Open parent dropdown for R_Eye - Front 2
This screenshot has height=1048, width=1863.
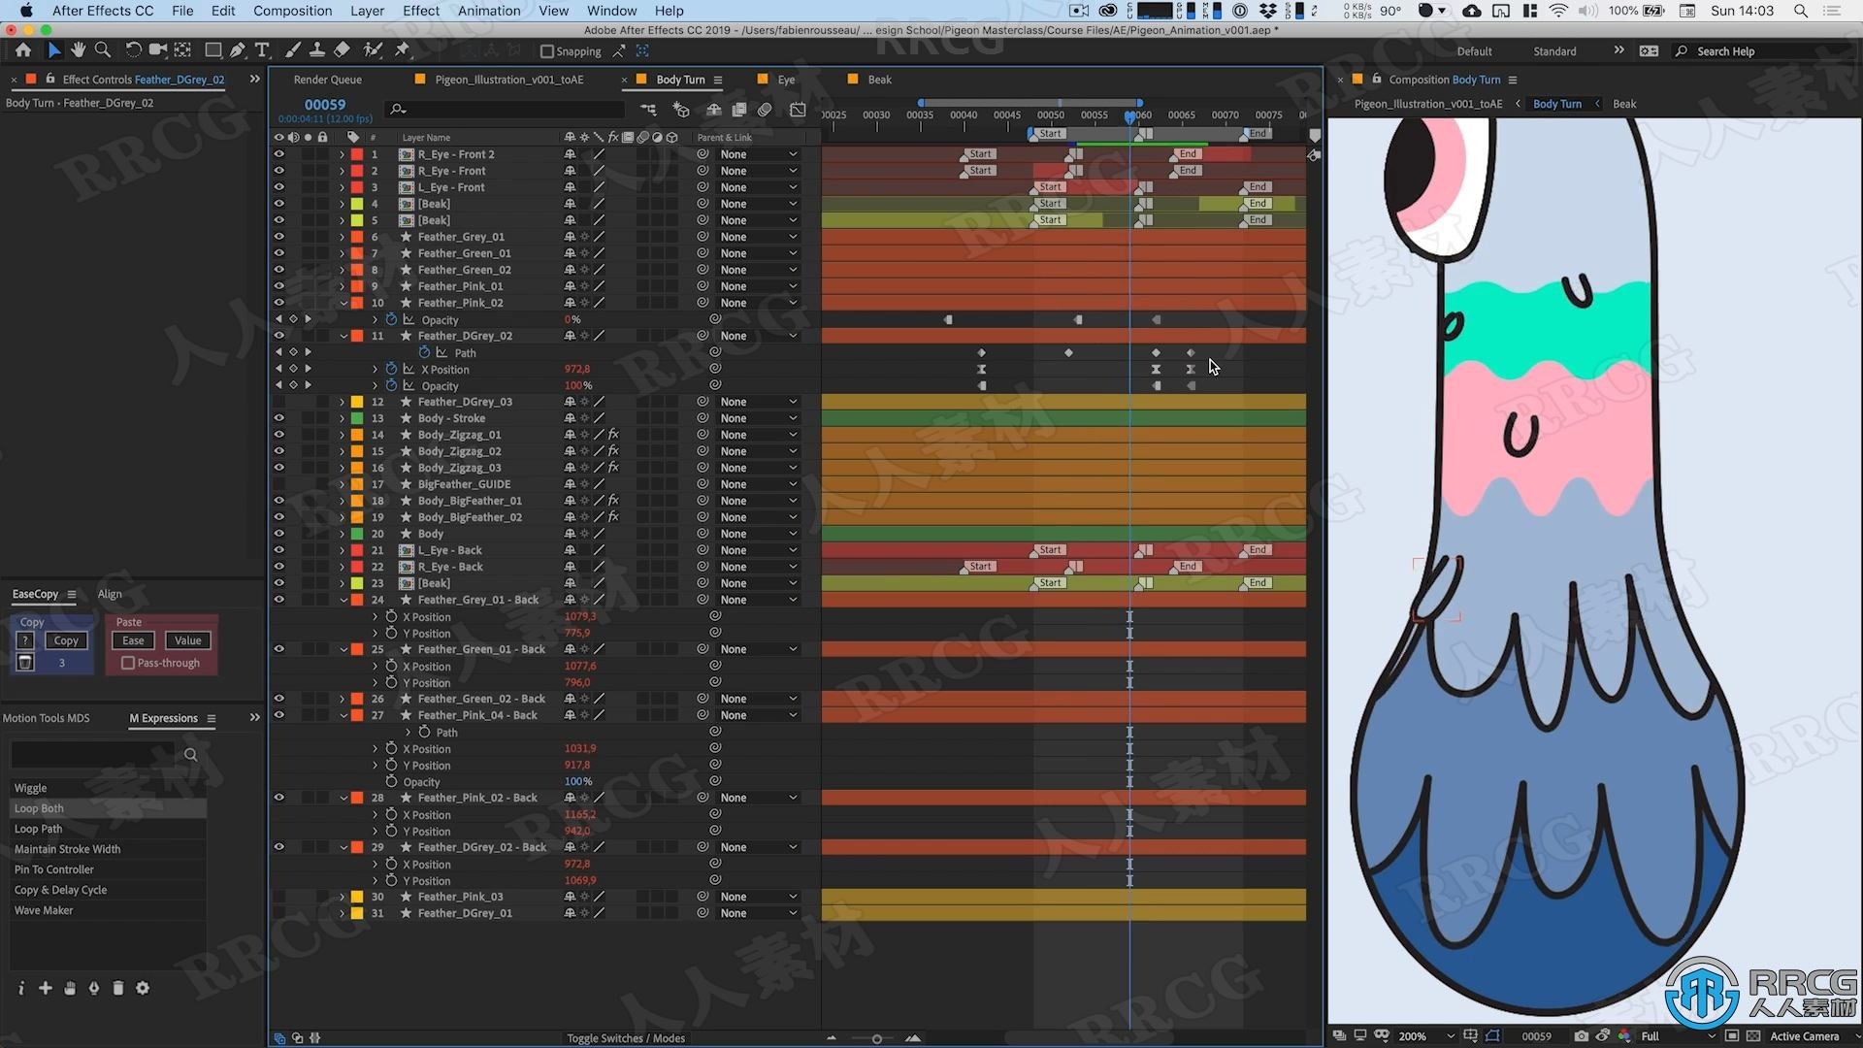coord(759,154)
